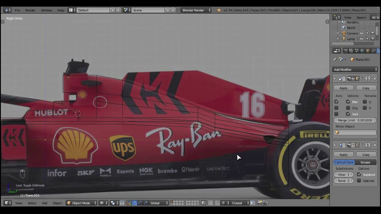Screen dimensions: 381x214
Task: Switch to World properties tab
Action: (362, 51)
